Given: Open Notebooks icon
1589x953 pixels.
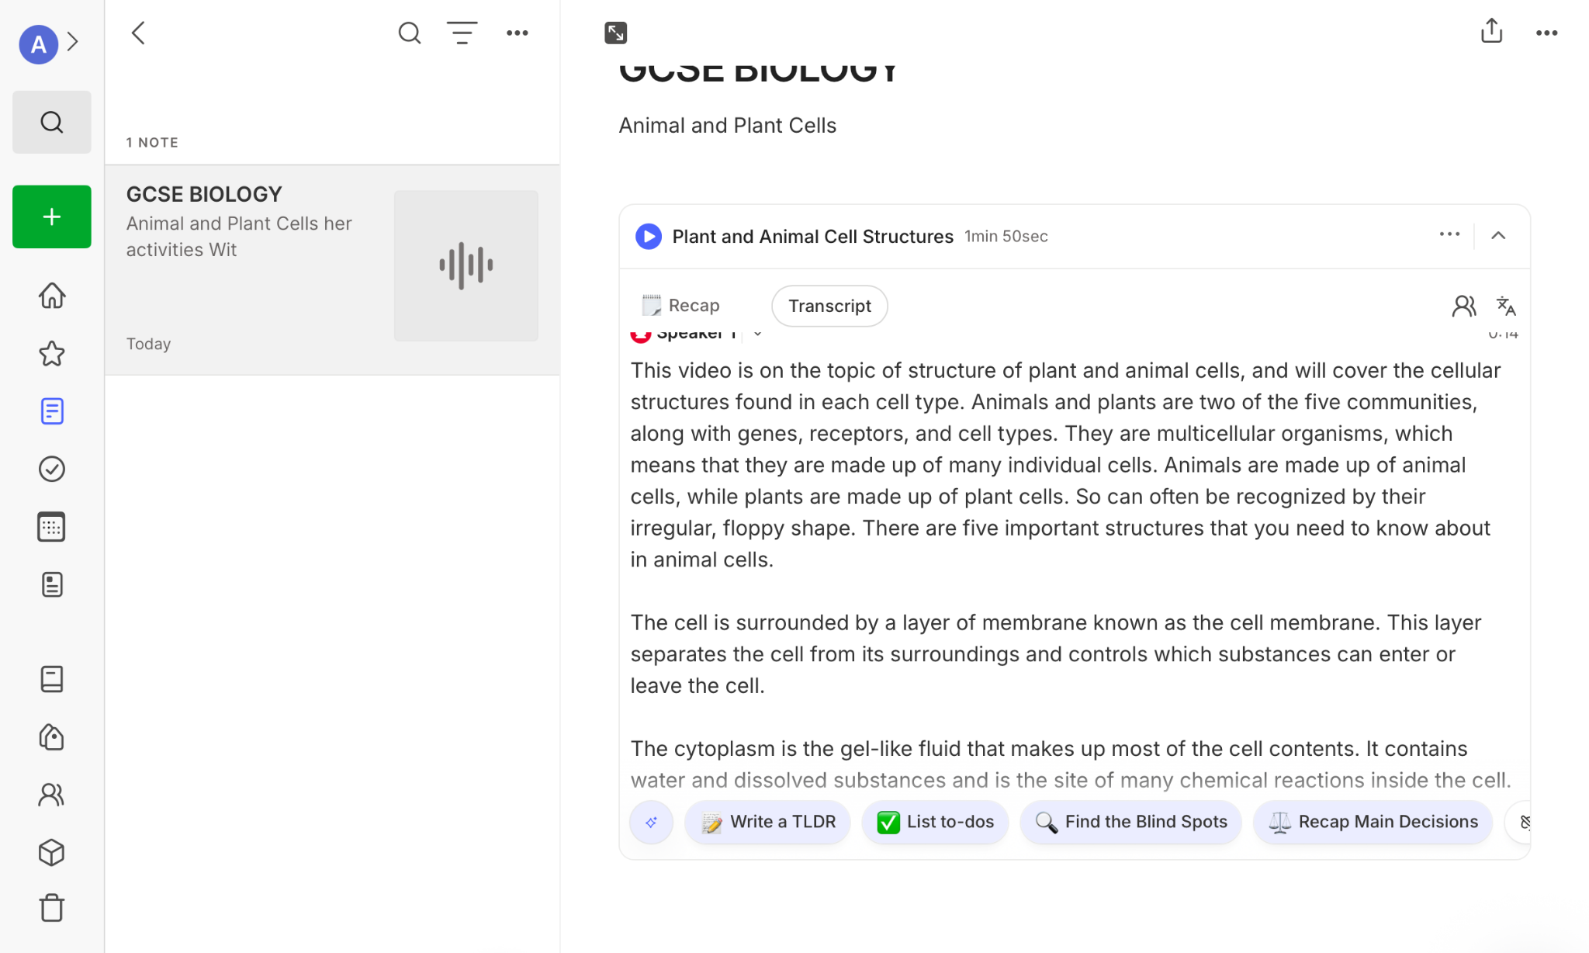Looking at the screenshot, I should pos(52,679).
